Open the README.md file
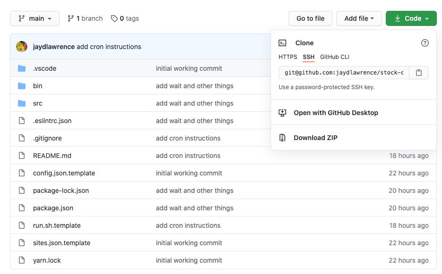 coord(52,156)
